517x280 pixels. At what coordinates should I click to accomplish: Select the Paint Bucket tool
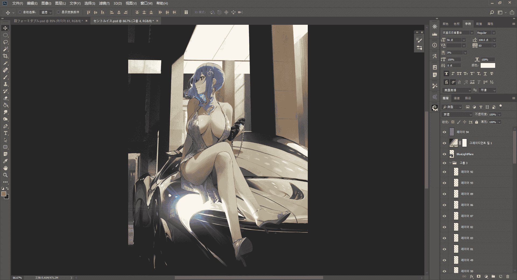point(5,105)
